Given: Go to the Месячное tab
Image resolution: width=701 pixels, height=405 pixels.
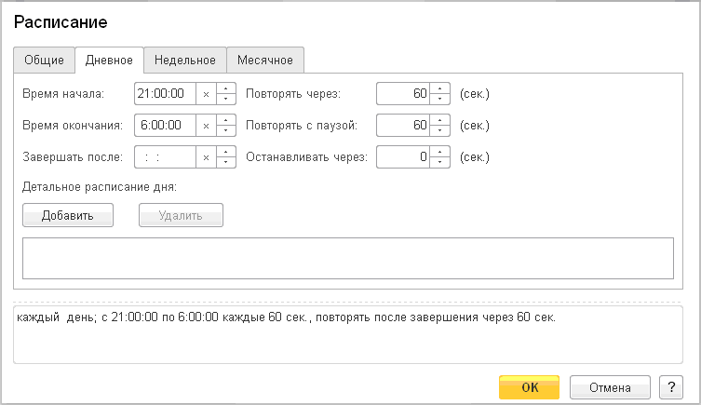Looking at the screenshot, I should [x=265, y=61].
